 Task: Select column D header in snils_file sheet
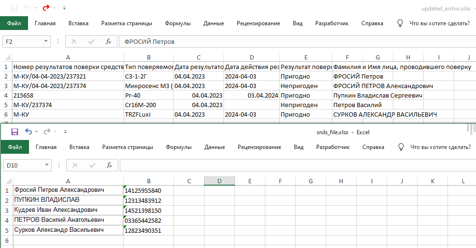219,181
